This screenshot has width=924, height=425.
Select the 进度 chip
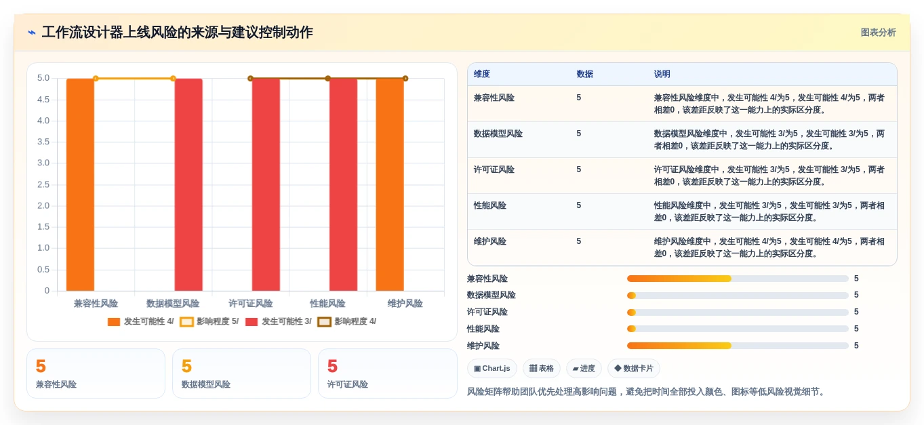(584, 368)
